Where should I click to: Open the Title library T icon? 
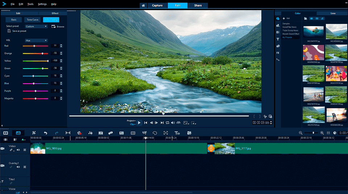pyautogui.click(x=278, y=39)
